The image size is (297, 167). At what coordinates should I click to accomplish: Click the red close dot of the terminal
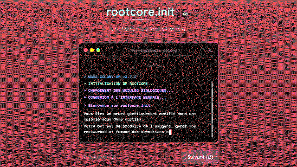[85, 50]
